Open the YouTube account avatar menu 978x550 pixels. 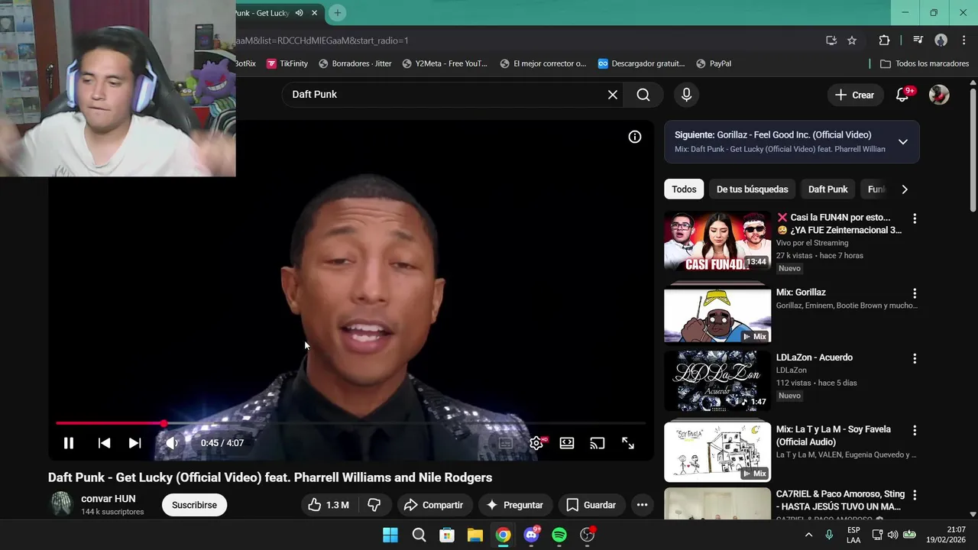(x=939, y=95)
